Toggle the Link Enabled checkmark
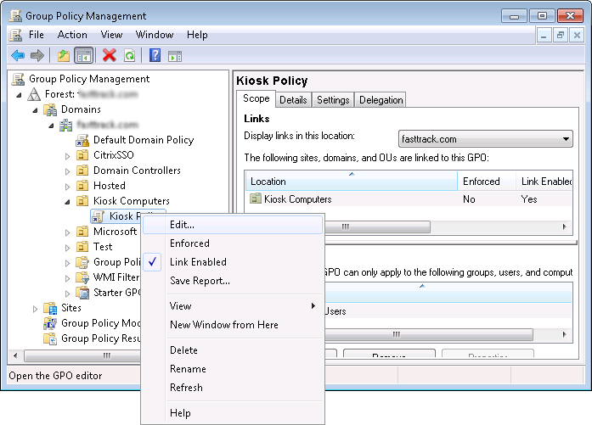This screenshot has width=592, height=425. point(152,262)
